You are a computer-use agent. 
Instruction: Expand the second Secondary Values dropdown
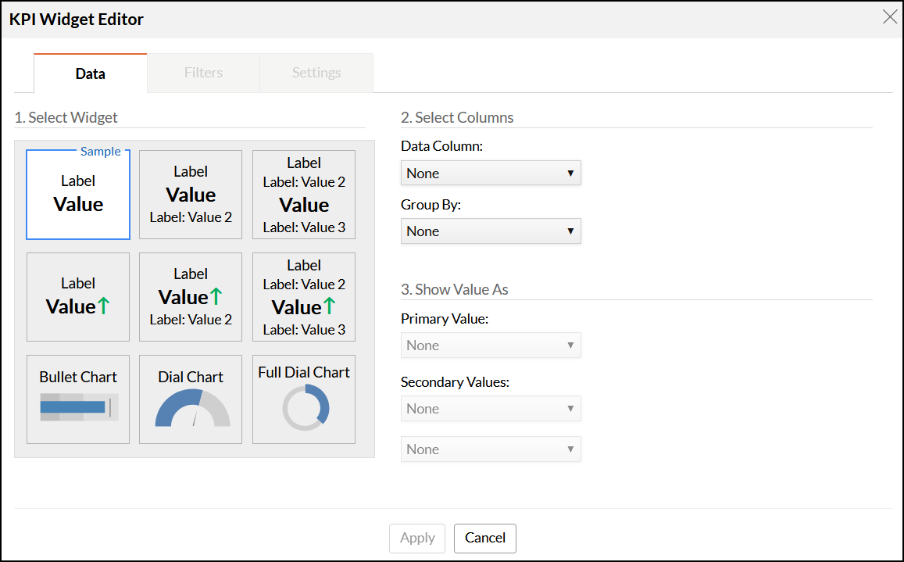(x=491, y=449)
